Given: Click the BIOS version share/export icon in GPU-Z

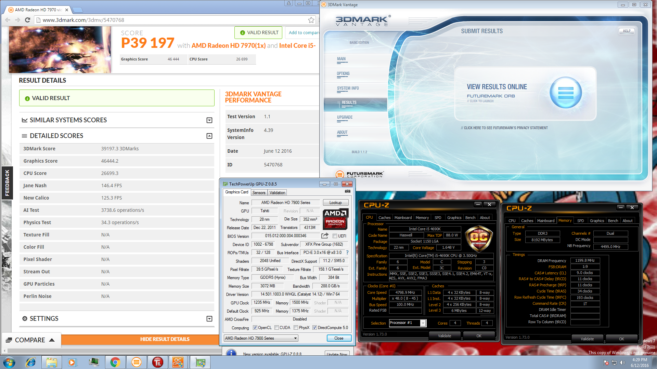Looking at the screenshot, I should pos(325,236).
